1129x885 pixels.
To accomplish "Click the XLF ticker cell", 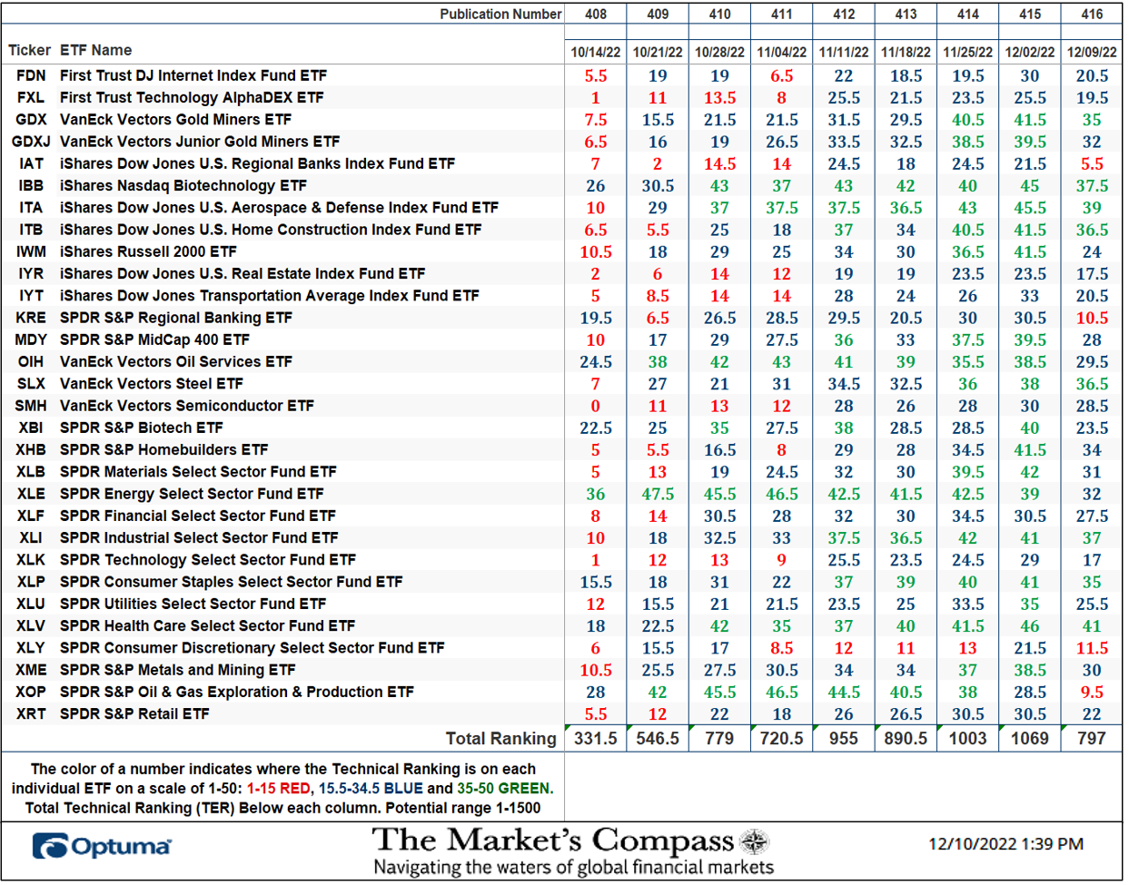I will pos(30,516).
